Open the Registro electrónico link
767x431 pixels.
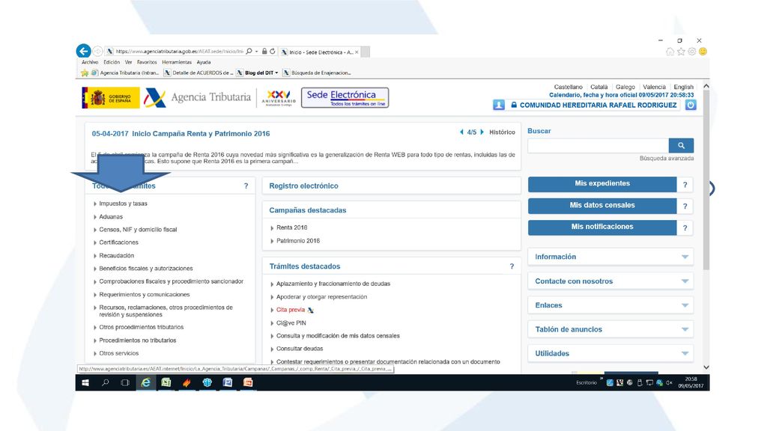pyautogui.click(x=304, y=186)
